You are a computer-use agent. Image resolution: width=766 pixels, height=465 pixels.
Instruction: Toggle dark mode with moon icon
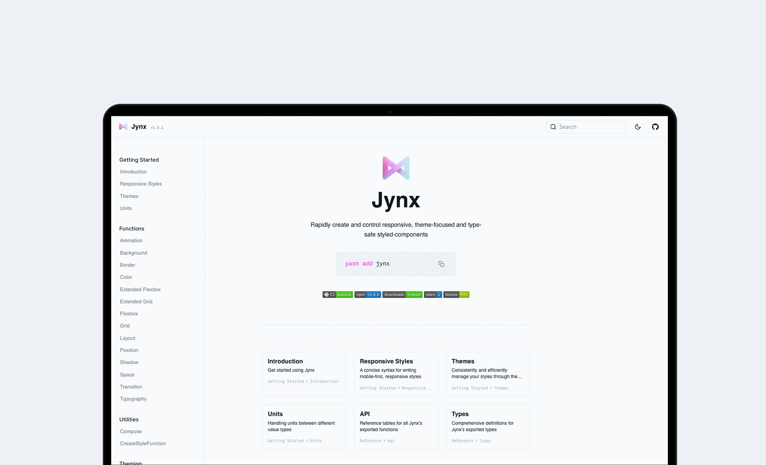pos(638,127)
